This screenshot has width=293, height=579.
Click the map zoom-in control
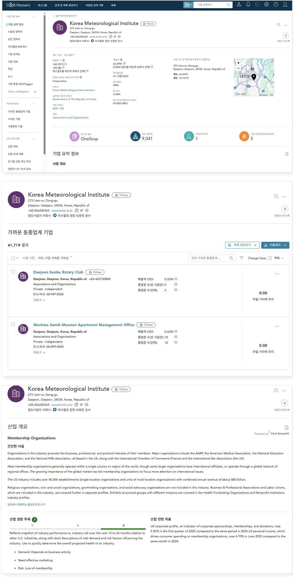(238, 63)
